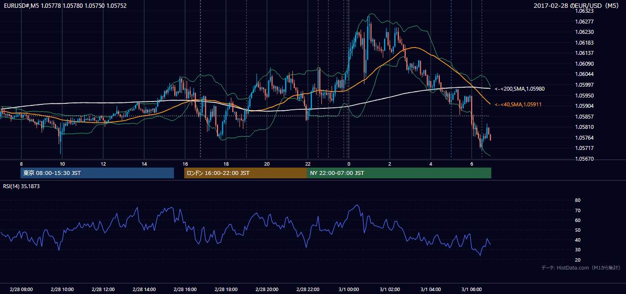
Task: Click hour tick 14 below the price chart
Action: tap(144, 164)
